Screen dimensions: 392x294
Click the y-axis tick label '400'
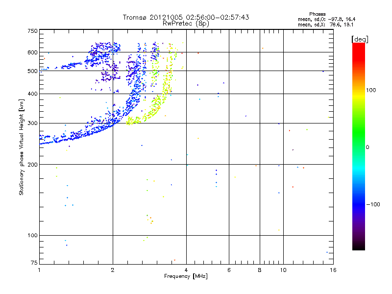pyautogui.click(x=32, y=94)
